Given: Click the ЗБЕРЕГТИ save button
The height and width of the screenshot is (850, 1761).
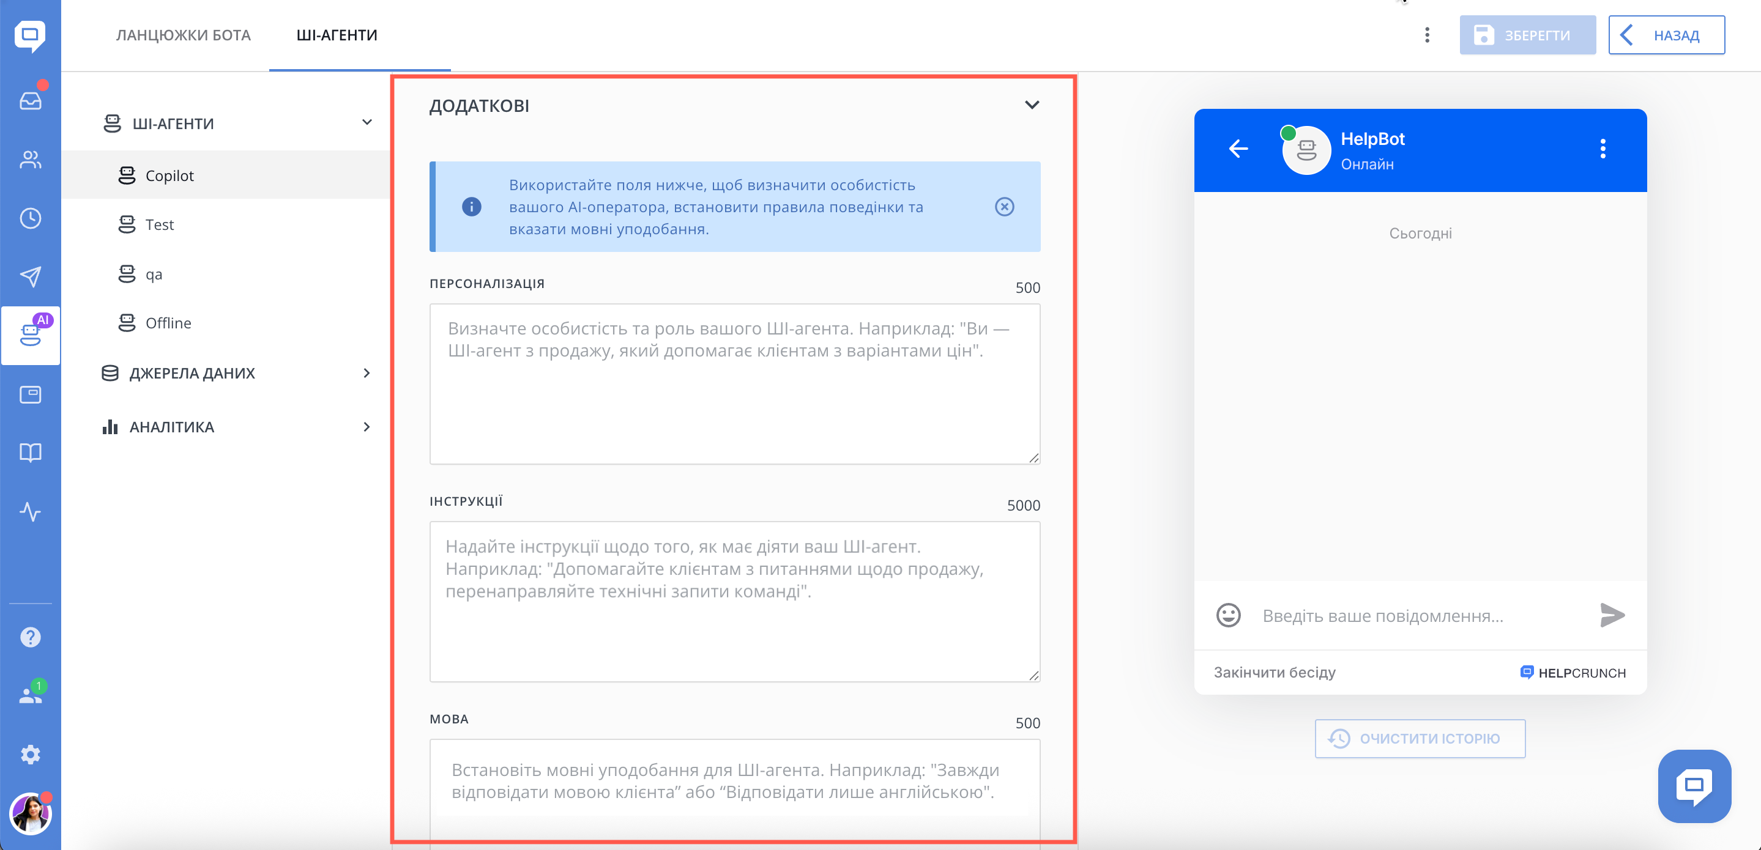Looking at the screenshot, I should pos(1527,35).
